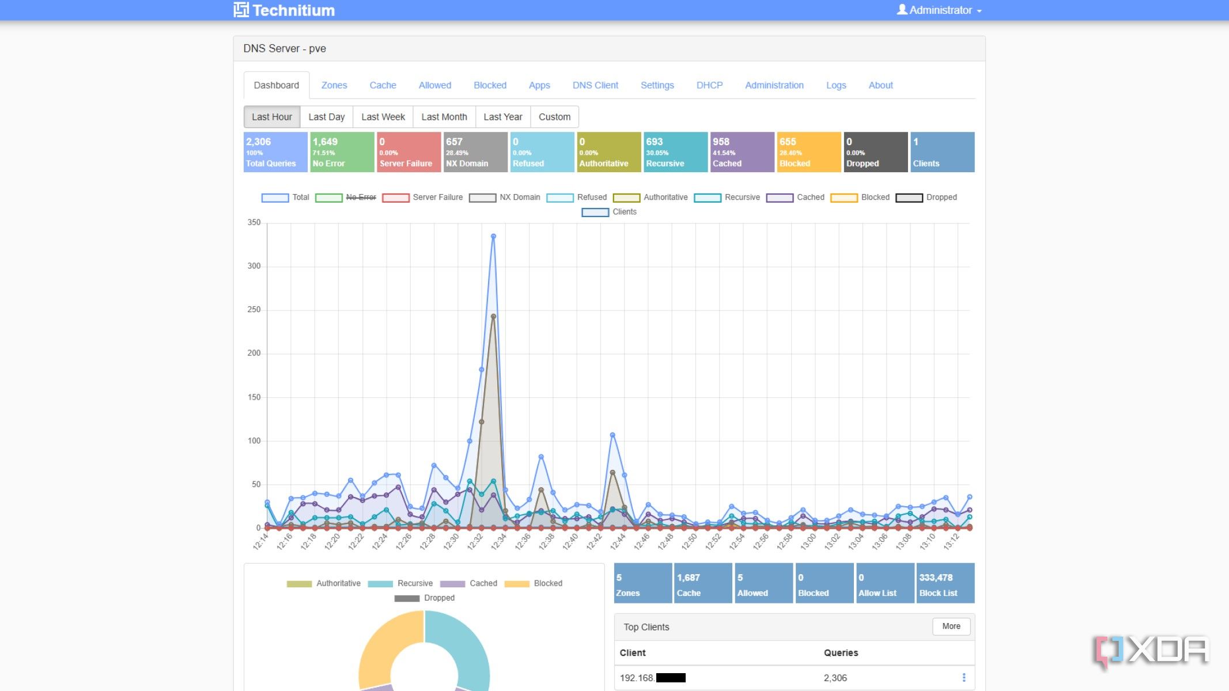This screenshot has height=691, width=1229.
Task: Toggle the Cached series legend box
Action: tap(780, 198)
